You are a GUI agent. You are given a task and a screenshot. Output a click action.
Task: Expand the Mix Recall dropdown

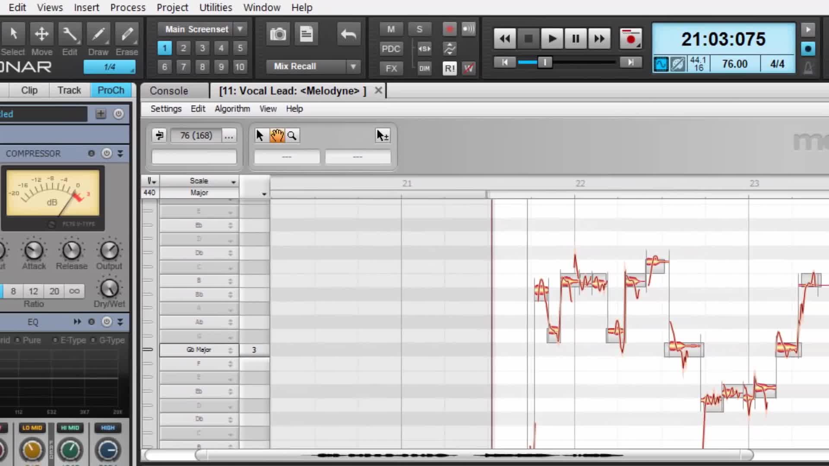point(353,66)
